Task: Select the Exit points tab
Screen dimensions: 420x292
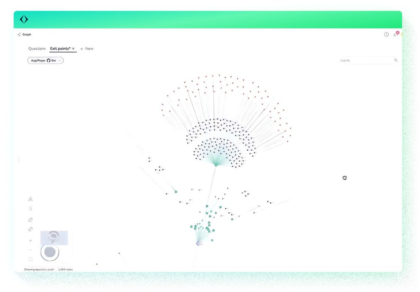Action: coord(60,48)
